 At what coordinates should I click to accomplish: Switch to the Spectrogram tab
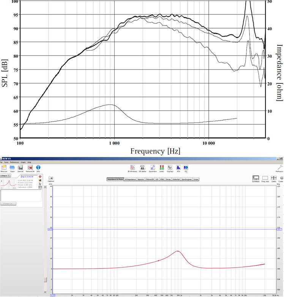[187, 179]
